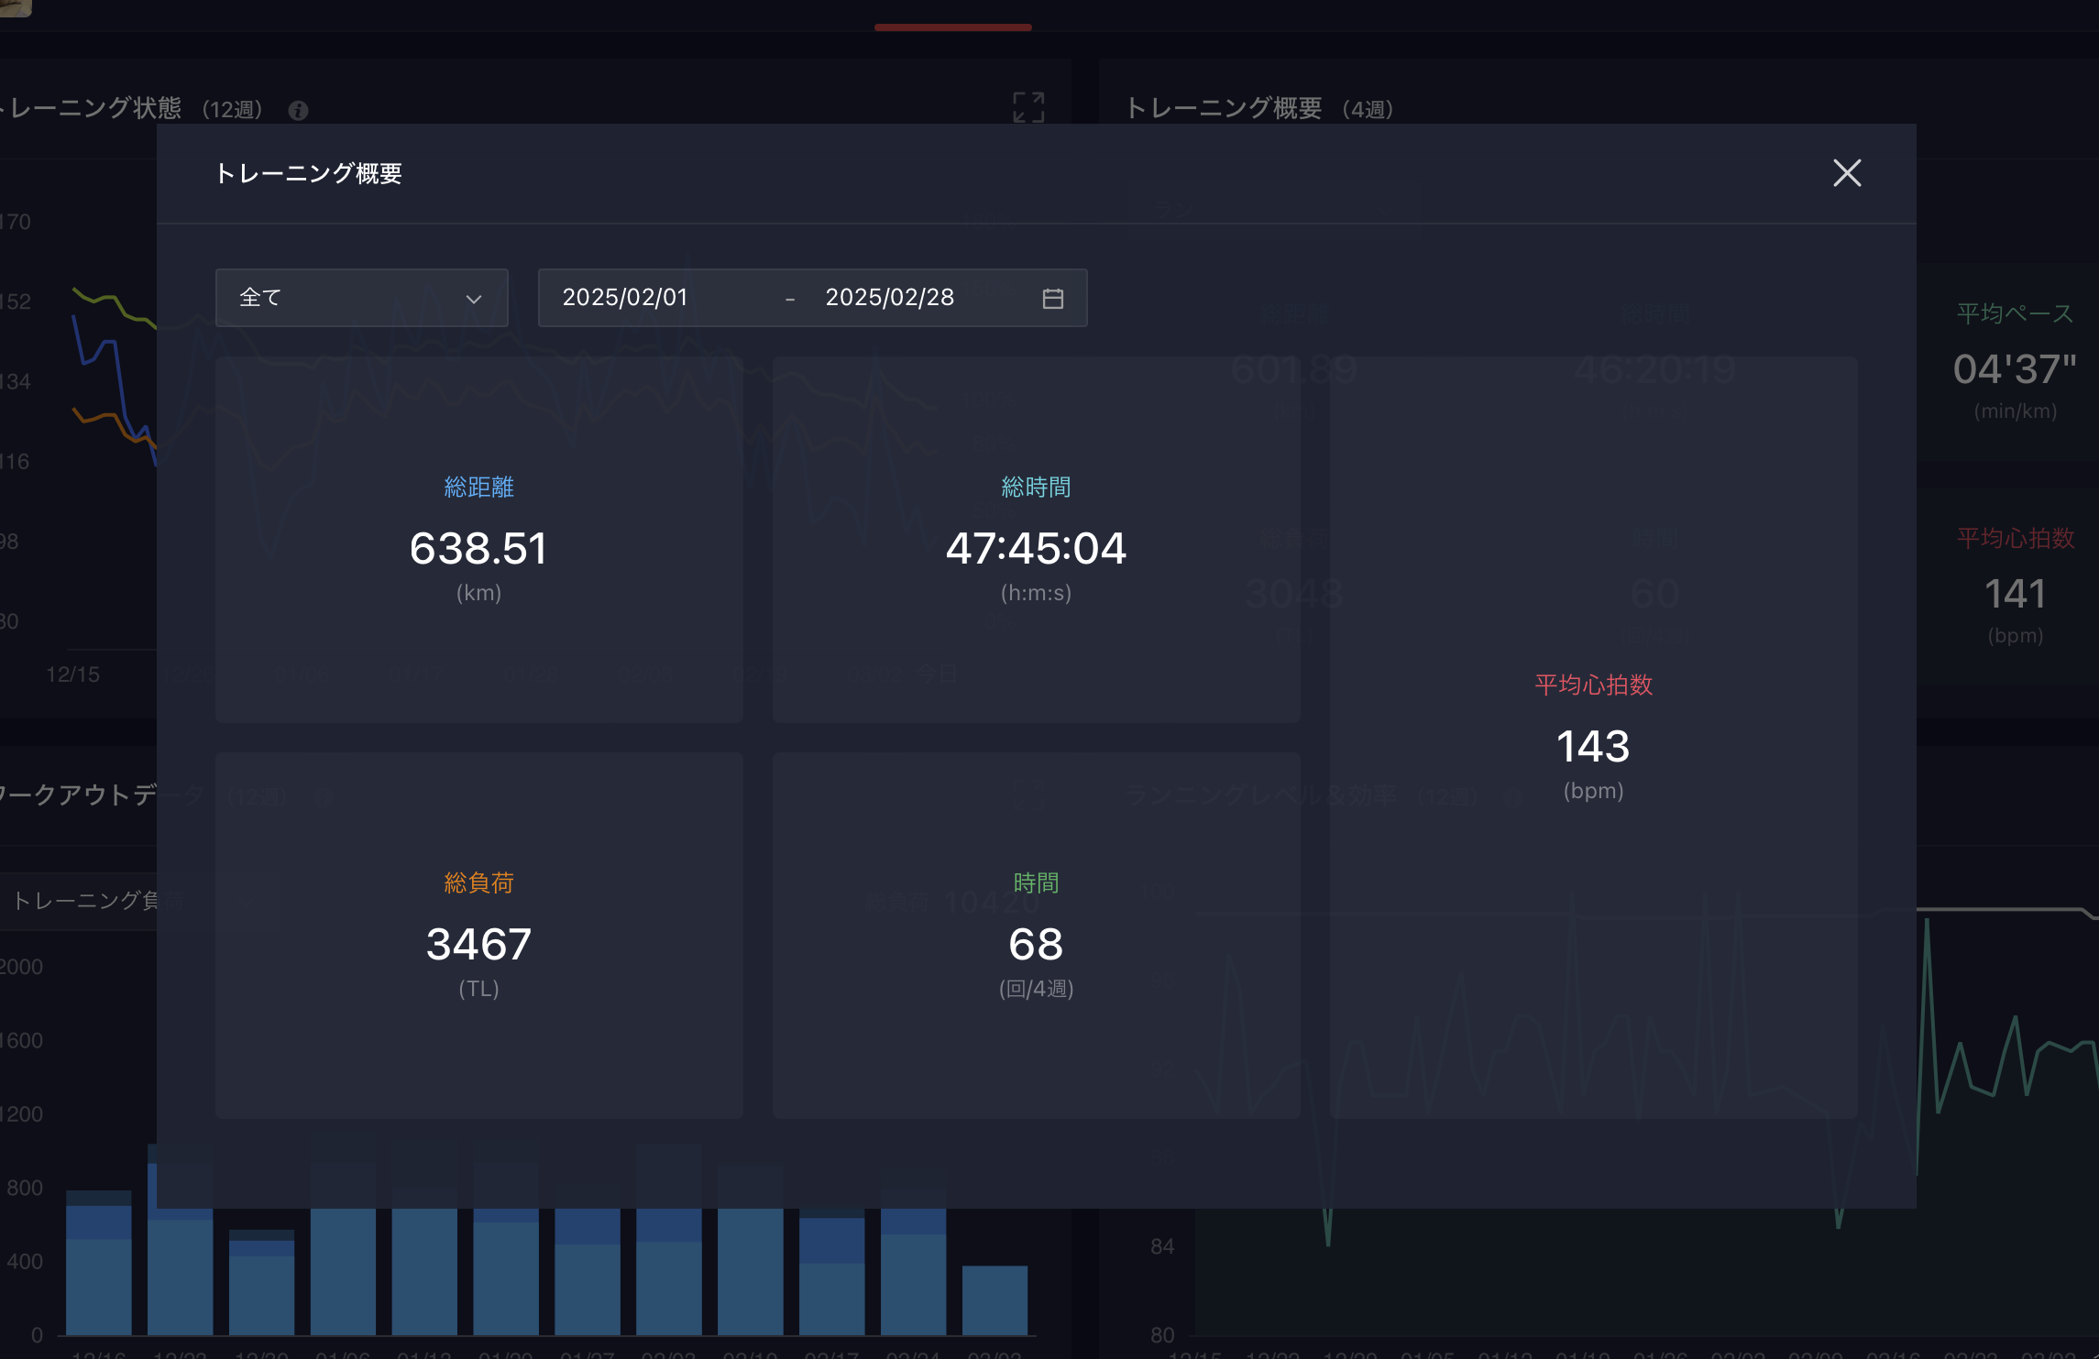Click the chevron arrow in 全て selector
Viewport: 2099px width, 1359px height.
point(473,299)
